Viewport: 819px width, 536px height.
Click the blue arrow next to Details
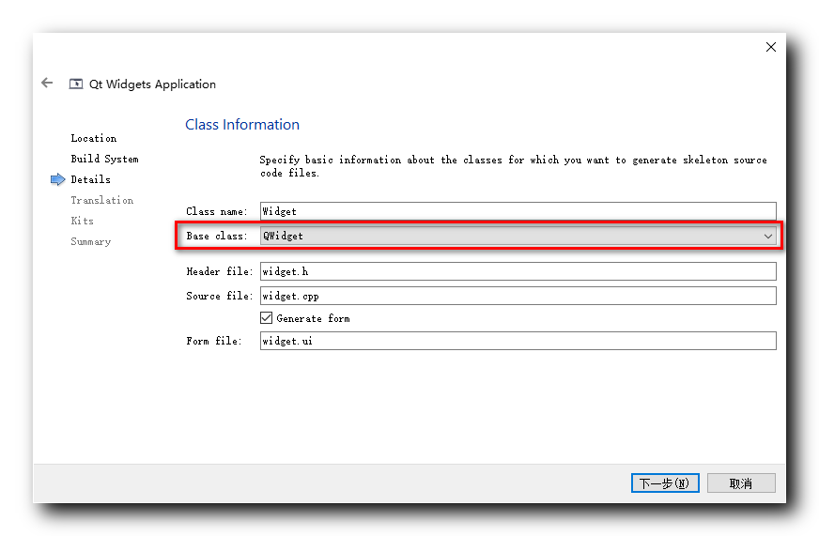pos(57,179)
